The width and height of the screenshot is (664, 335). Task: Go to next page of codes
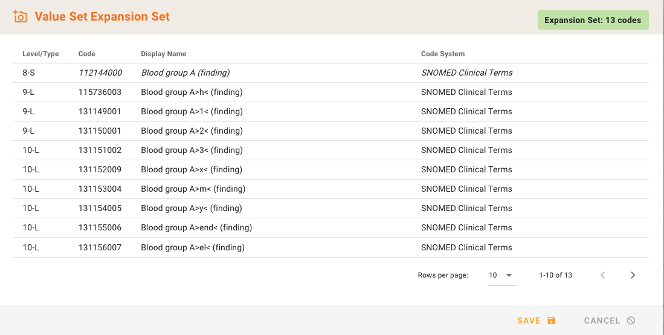coord(633,275)
